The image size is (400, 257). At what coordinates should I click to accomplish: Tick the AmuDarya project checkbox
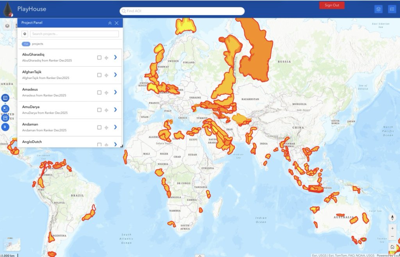(99, 110)
